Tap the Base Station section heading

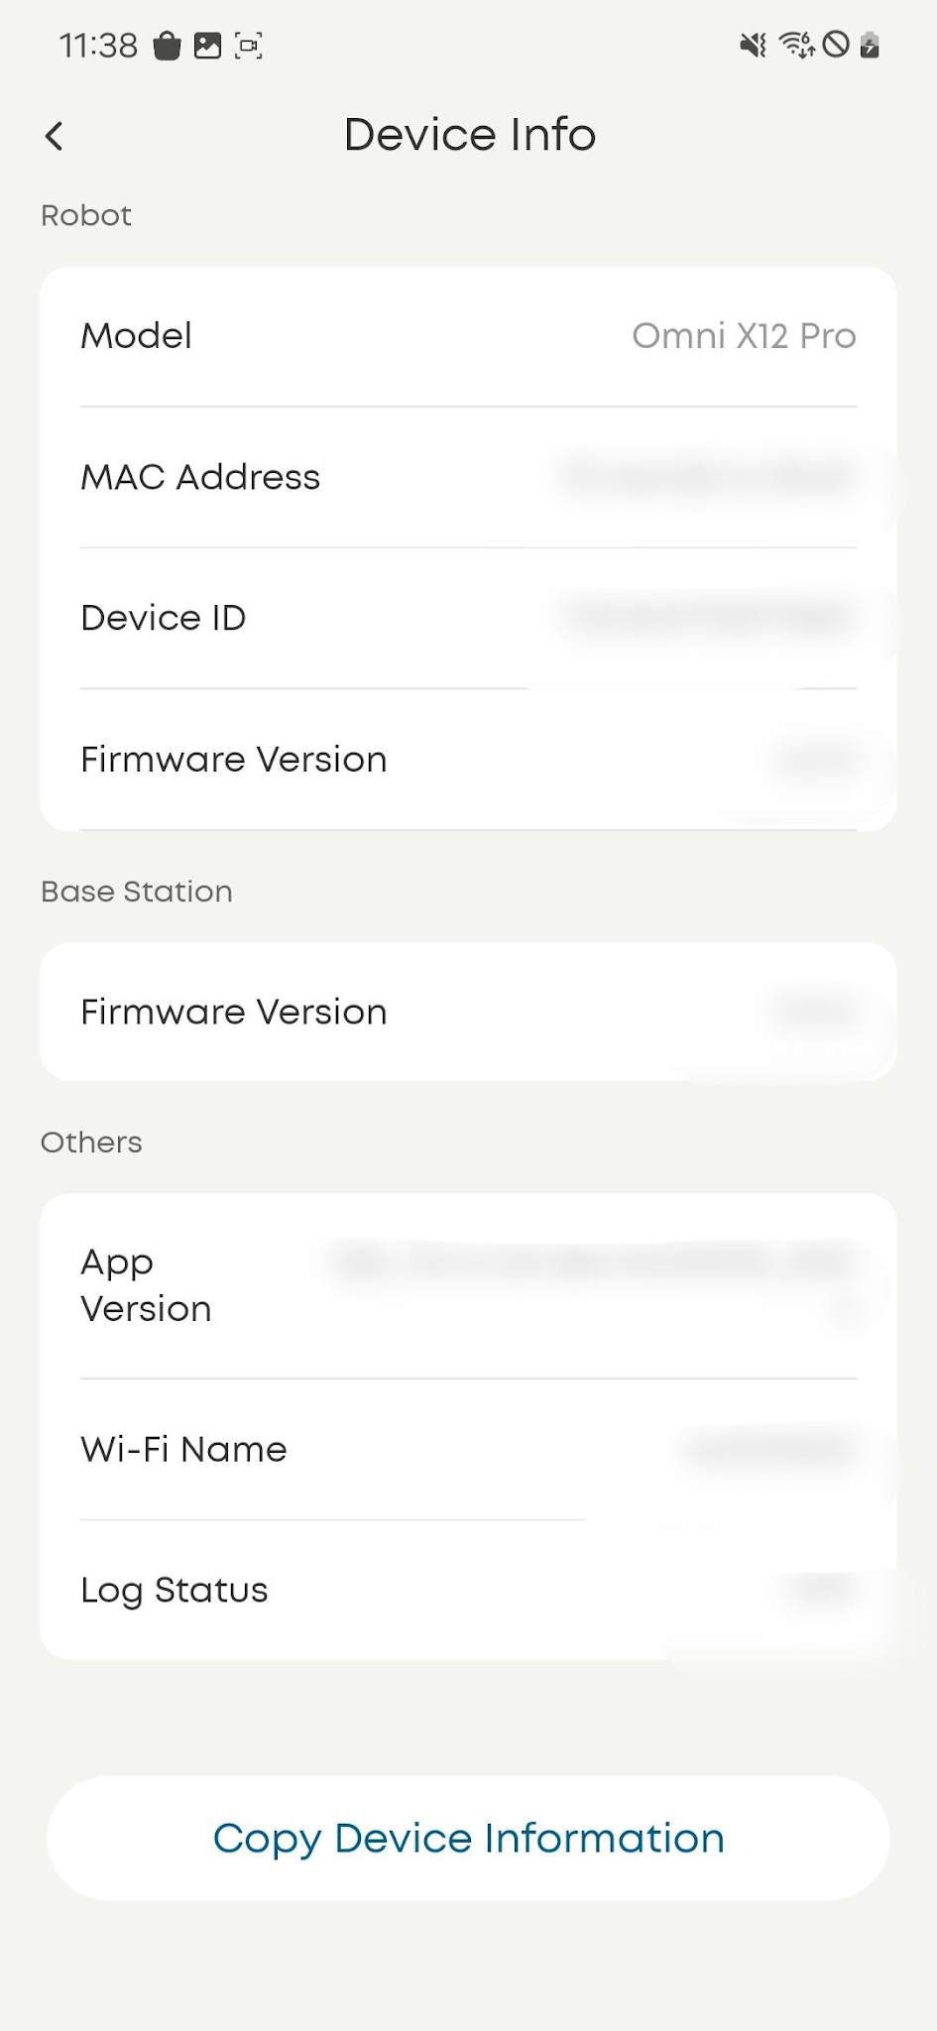137,892
